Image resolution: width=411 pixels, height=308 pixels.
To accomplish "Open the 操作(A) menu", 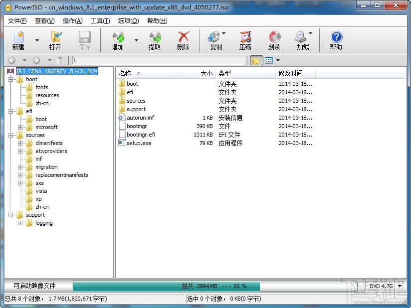I will (73, 21).
